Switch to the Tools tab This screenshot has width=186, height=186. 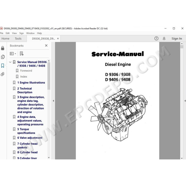pos(18,39)
